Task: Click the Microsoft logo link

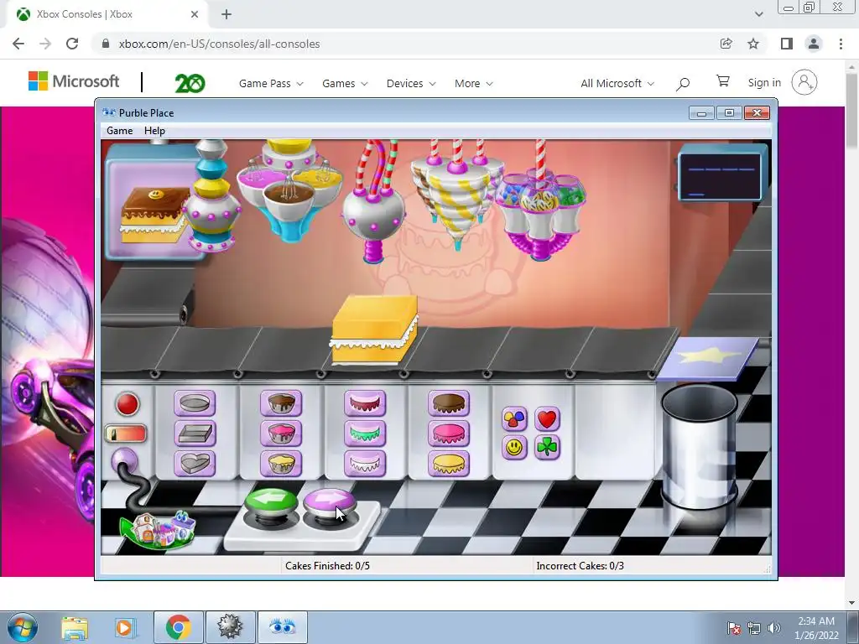Action: (x=74, y=81)
